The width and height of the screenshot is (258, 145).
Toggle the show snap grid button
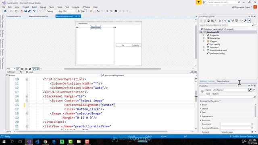[22, 69]
